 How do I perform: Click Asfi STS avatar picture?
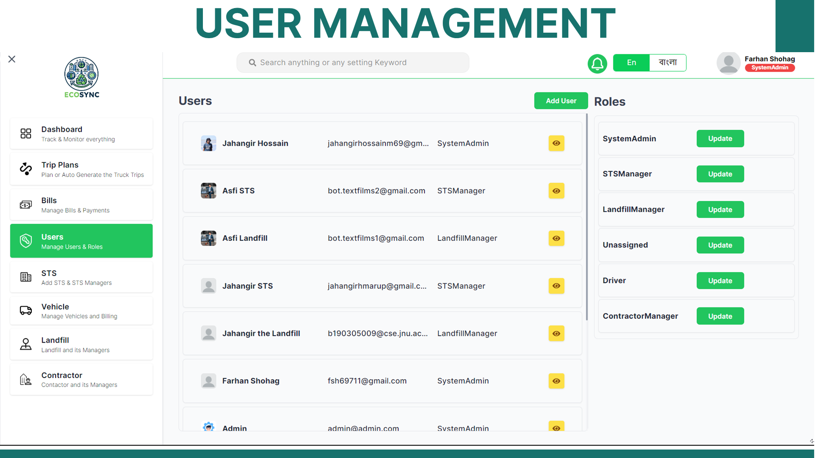[208, 191]
